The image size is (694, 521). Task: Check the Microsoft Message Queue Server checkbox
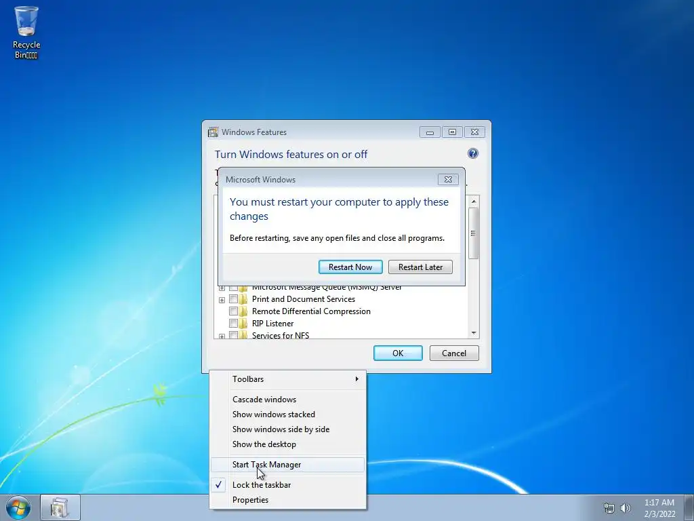point(233,288)
